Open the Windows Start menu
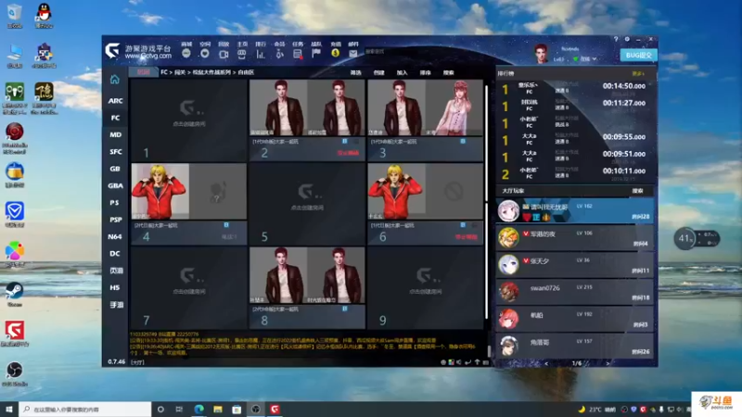 click(9, 409)
